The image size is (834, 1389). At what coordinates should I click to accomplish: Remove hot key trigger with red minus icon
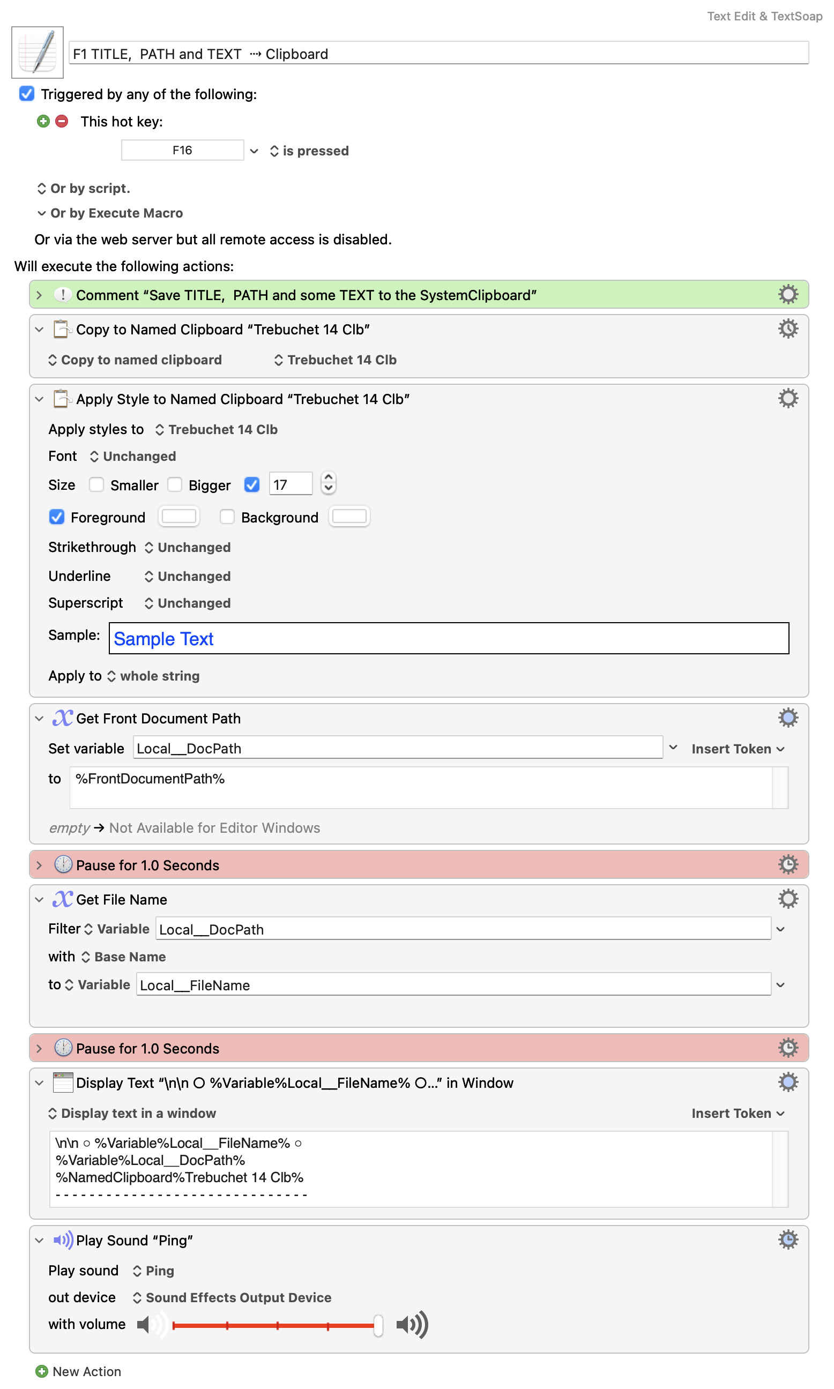coord(62,121)
